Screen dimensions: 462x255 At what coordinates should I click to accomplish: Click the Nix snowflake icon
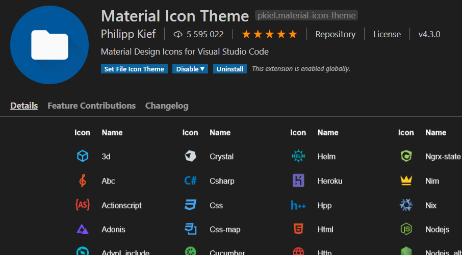tap(406, 205)
